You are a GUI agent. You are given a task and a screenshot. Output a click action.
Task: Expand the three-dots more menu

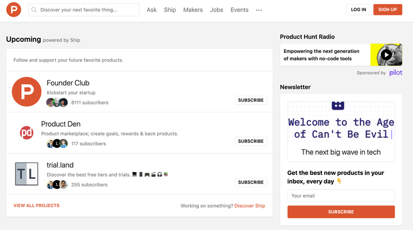pos(259,10)
